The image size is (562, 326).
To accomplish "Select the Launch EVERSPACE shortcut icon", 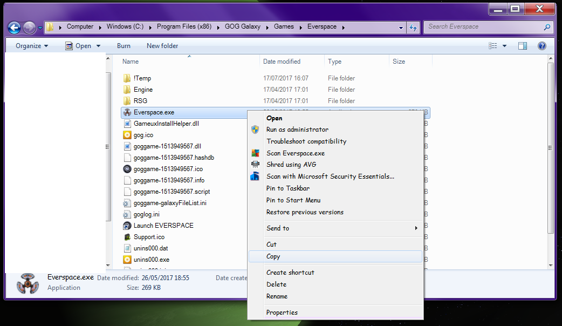I will [x=127, y=226].
